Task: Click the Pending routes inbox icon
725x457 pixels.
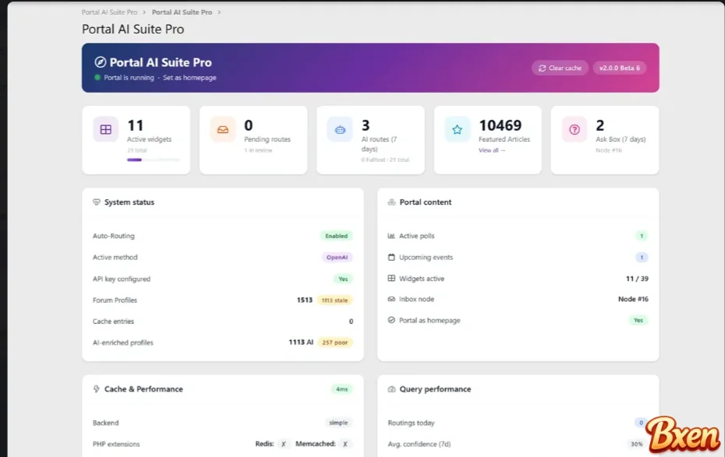Action: (223, 129)
